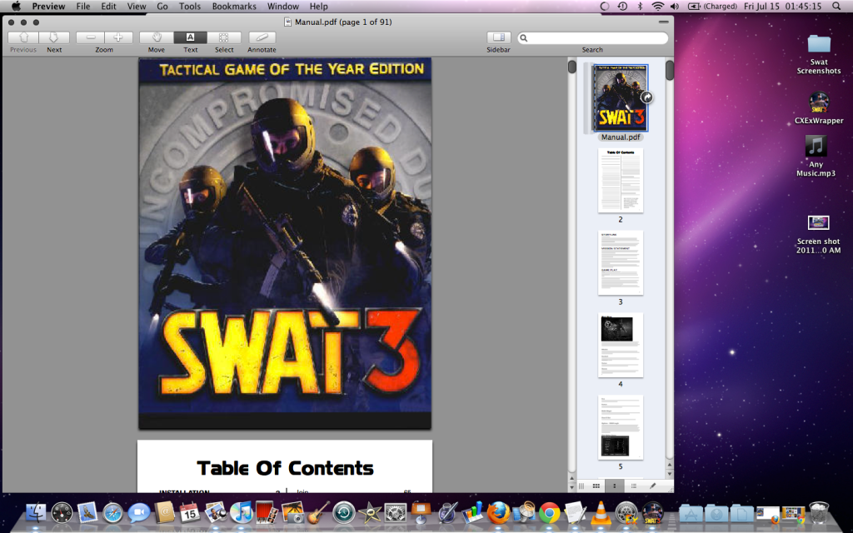Open the battery status menu
Screen dimensions: 853x533
coord(712,7)
